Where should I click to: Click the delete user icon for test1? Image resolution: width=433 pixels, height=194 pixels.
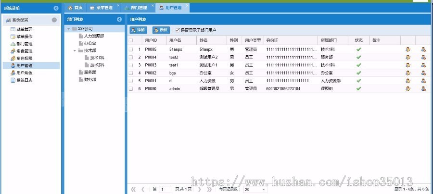[423, 65]
